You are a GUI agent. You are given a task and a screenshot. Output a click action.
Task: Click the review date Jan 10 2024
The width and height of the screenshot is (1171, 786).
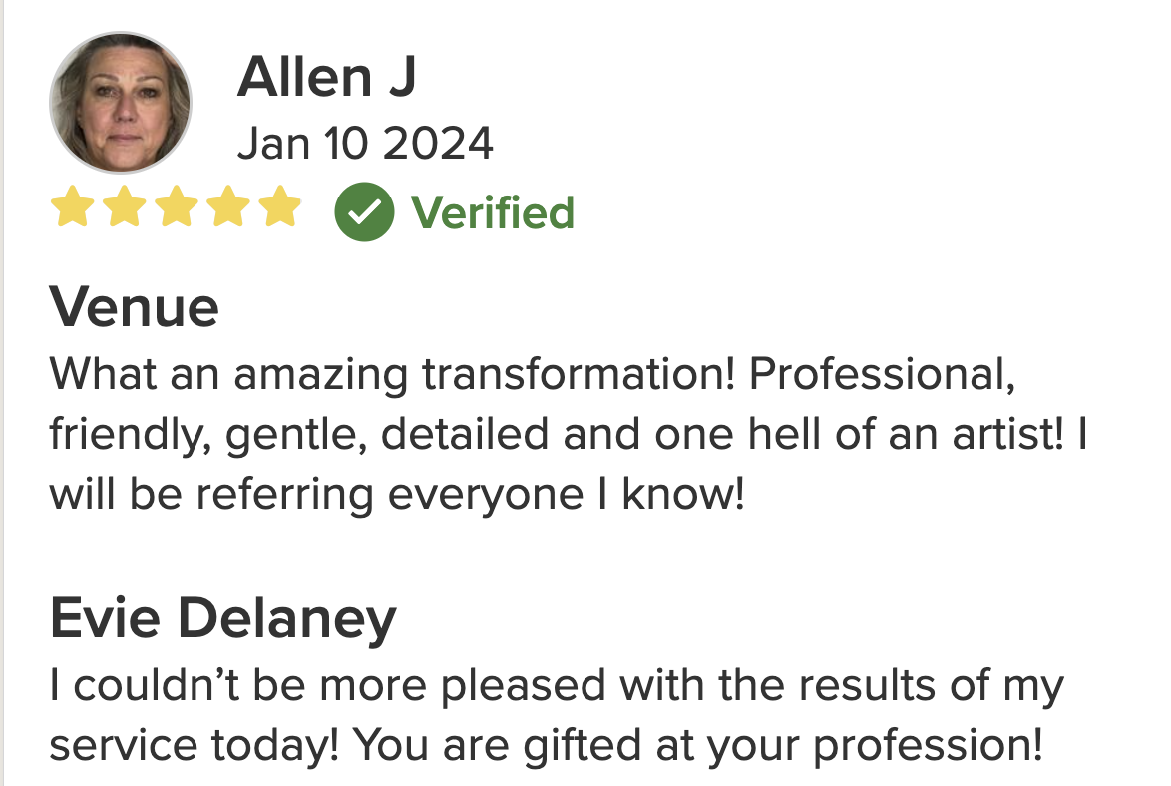click(x=365, y=144)
